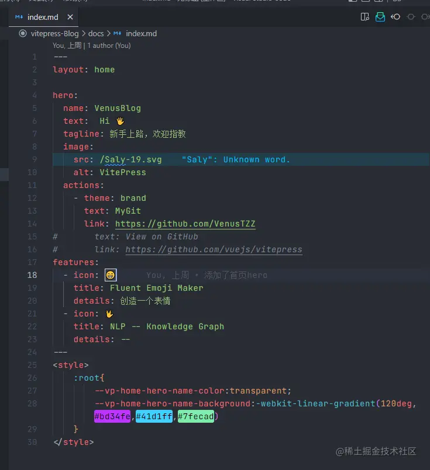
Task: Click the 'home' value on line 2
Action: 105,70
